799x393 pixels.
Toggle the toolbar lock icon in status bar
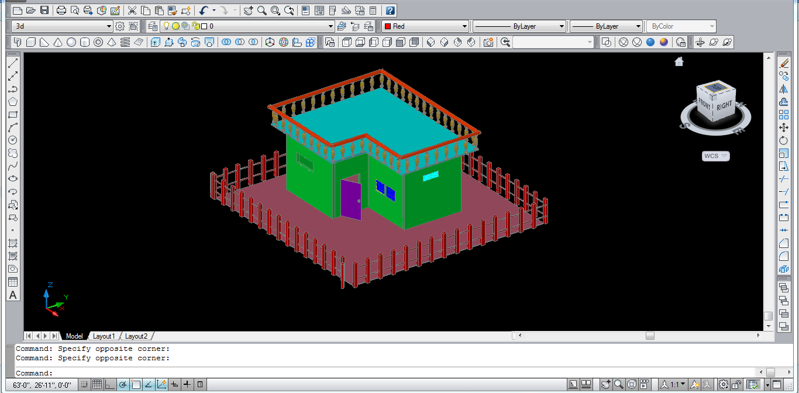(x=738, y=384)
